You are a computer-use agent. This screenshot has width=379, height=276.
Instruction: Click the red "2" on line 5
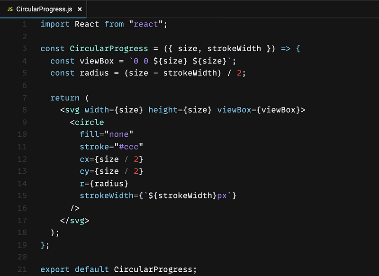[x=239, y=73]
